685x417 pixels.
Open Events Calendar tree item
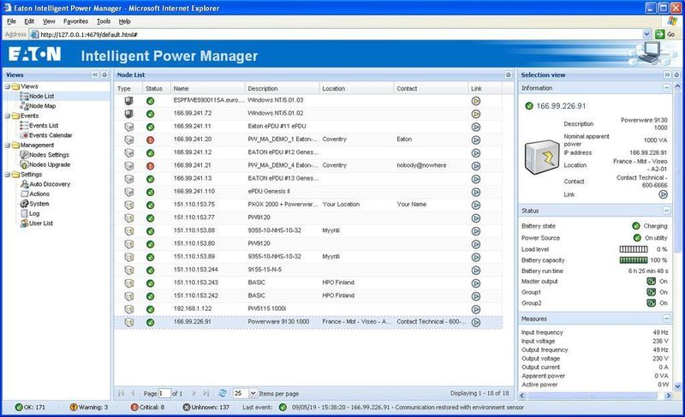(51, 135)
